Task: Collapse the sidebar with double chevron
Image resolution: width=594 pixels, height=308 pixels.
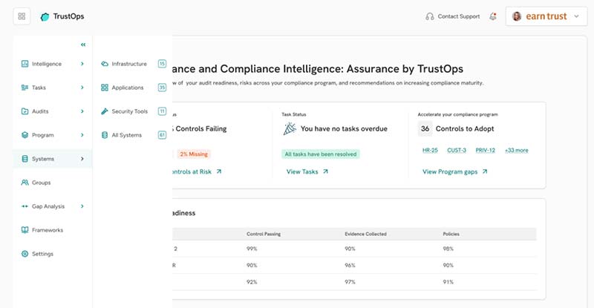Action: [83, 45]
